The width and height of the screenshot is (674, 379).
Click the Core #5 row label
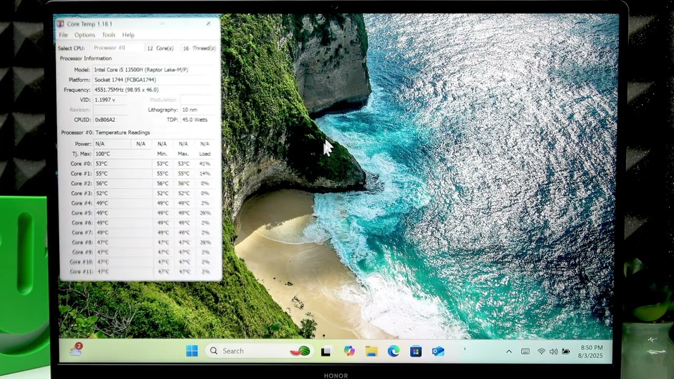tap(82, 213)
